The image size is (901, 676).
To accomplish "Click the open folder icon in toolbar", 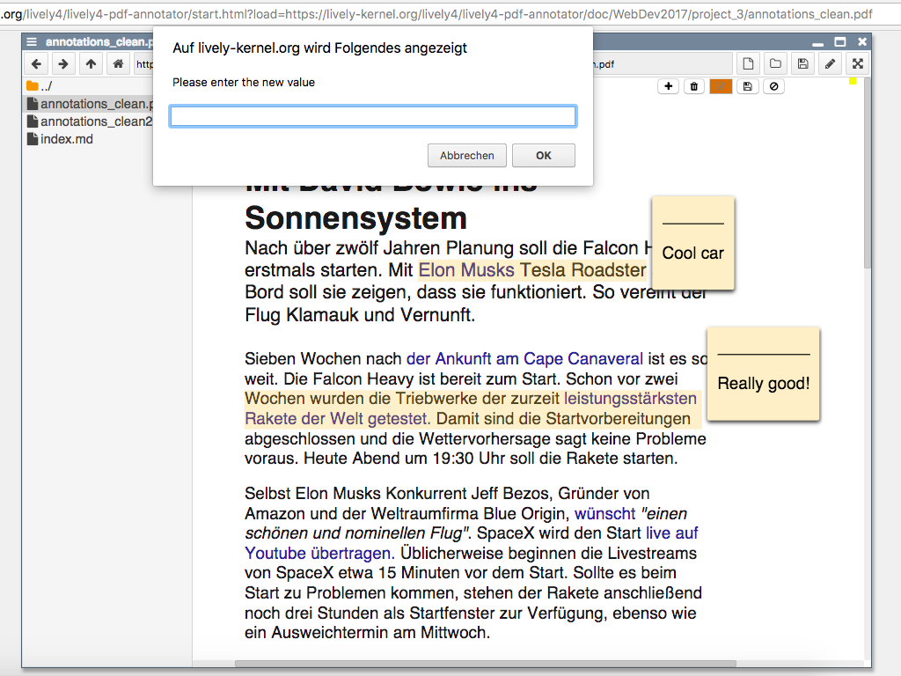I will (775, 64).
